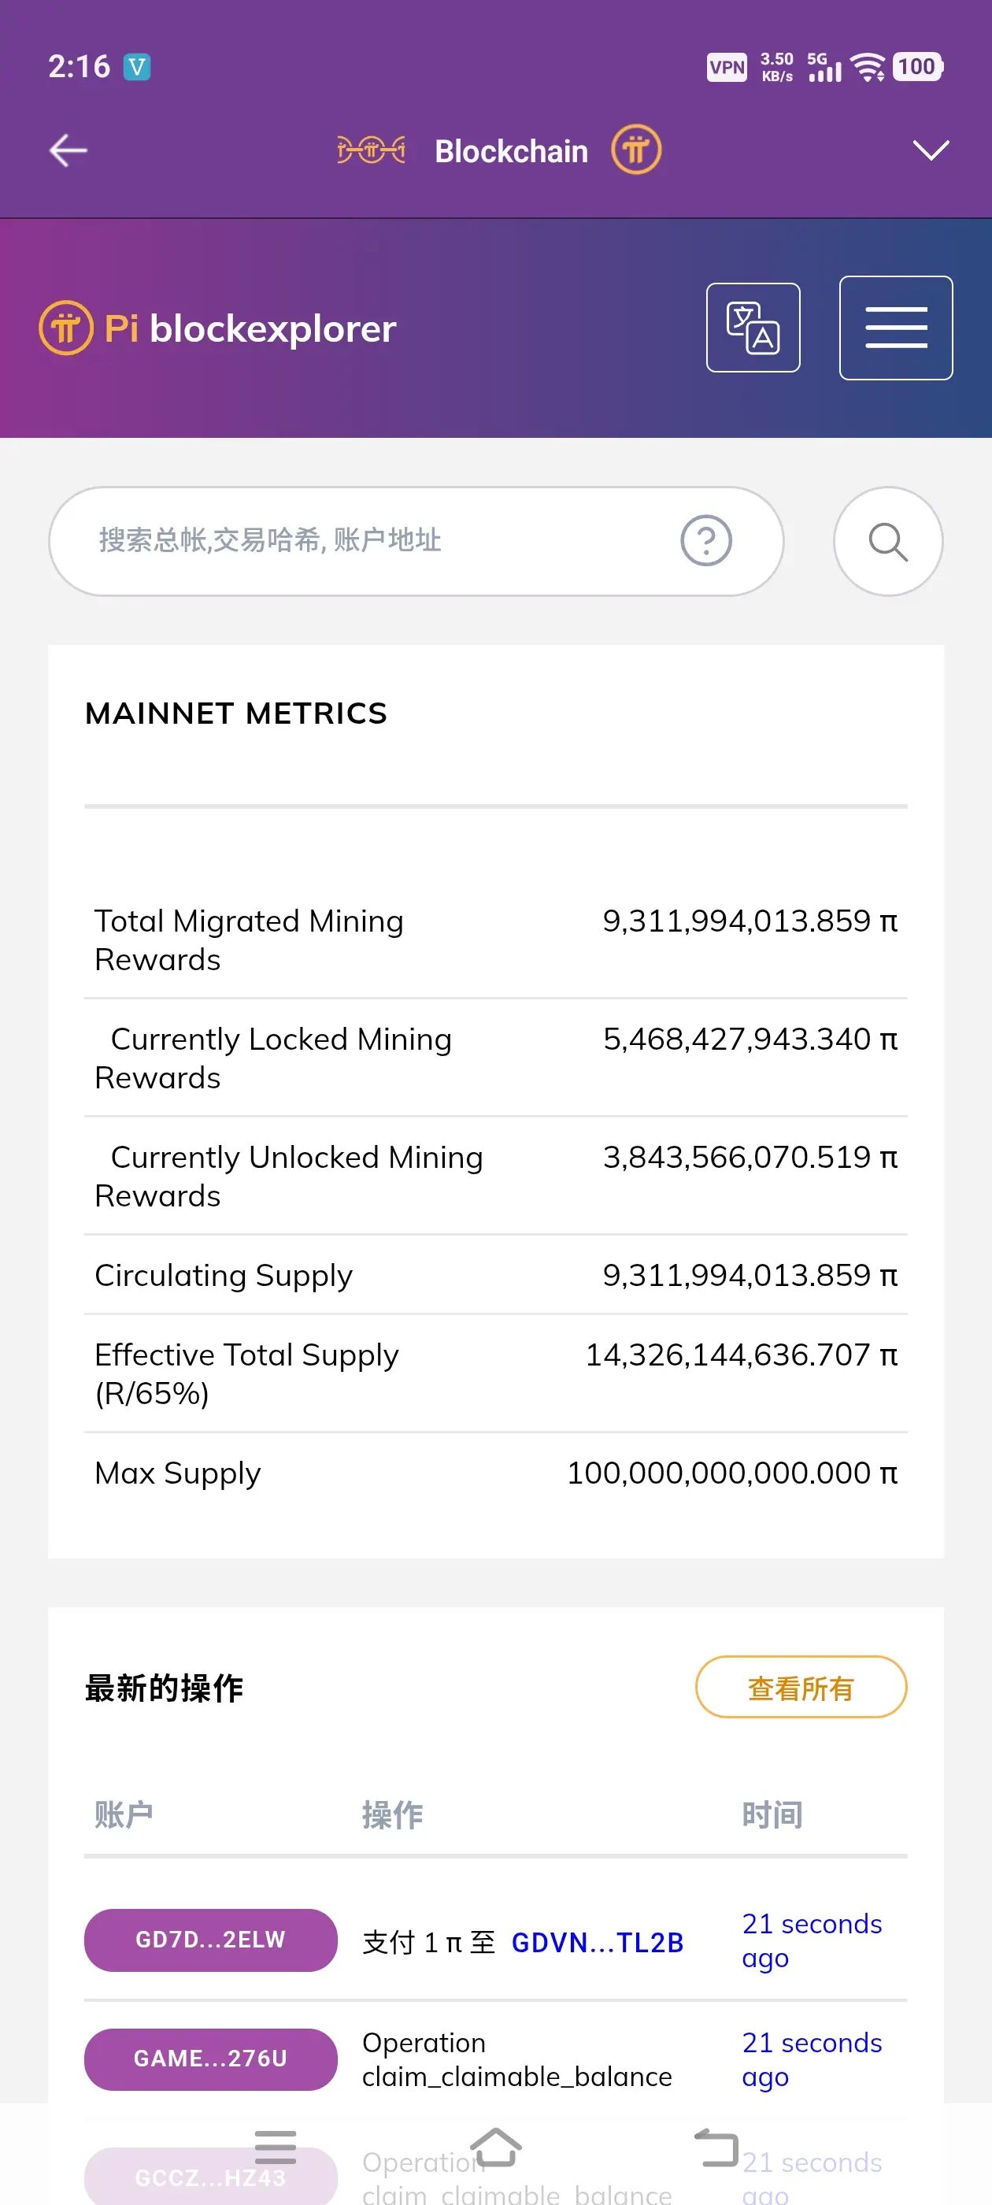Tap the blockchain chain logo icon
Viewport: 992px width, 2205px height.
click(x=371, y=150)
